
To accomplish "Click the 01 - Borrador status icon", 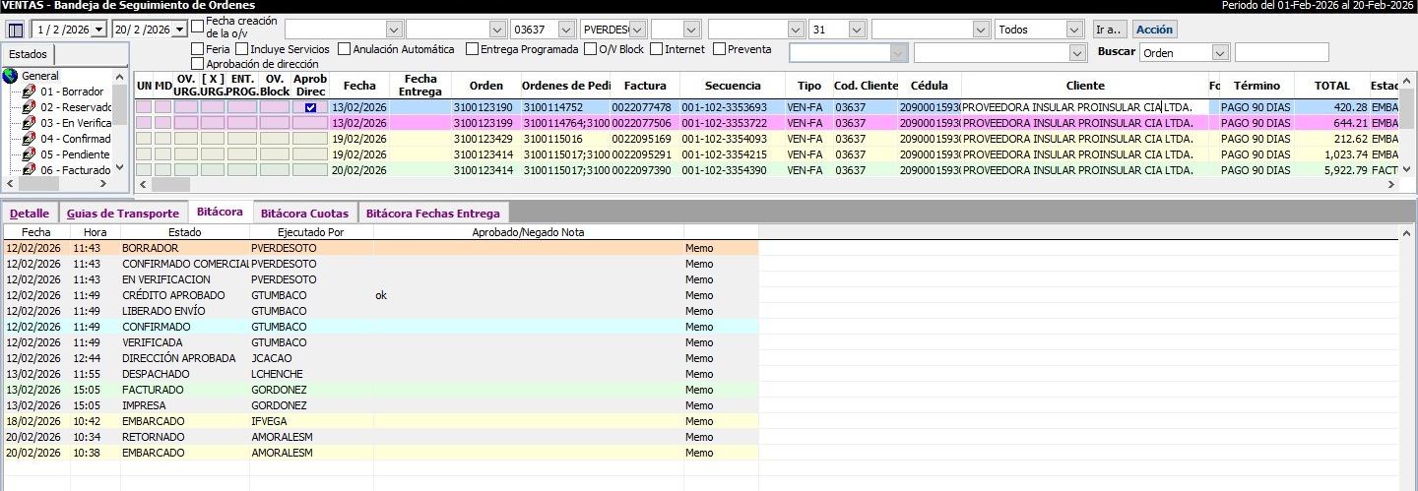I will (29, 92).
